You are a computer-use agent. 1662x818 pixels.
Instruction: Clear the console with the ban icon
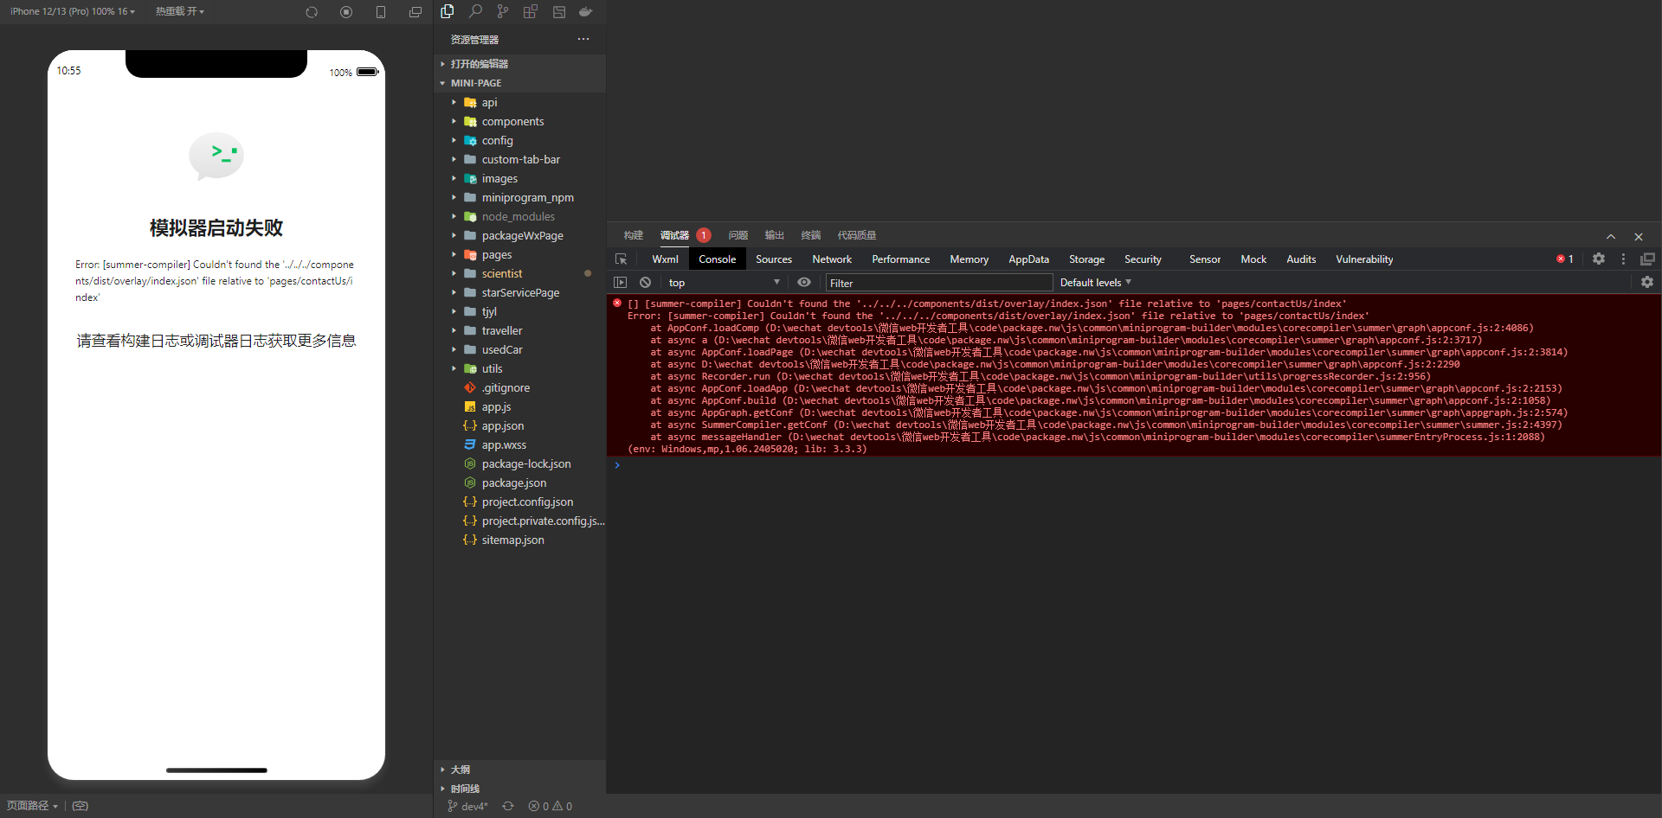coord(646,283)
